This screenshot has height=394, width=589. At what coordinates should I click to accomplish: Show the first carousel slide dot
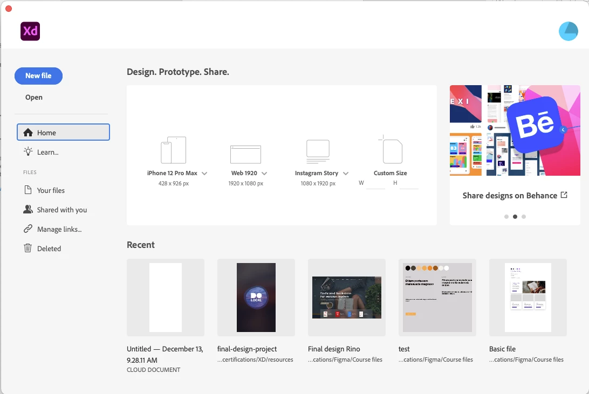[x=506, y=217]
